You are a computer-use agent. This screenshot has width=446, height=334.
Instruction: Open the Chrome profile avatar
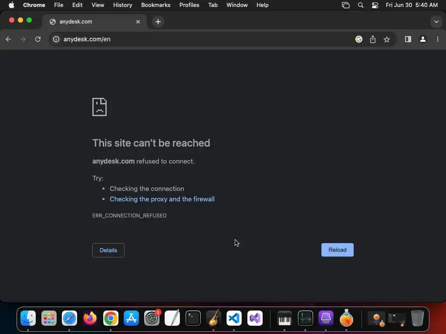pyautogui.click(x=422, y=39)
